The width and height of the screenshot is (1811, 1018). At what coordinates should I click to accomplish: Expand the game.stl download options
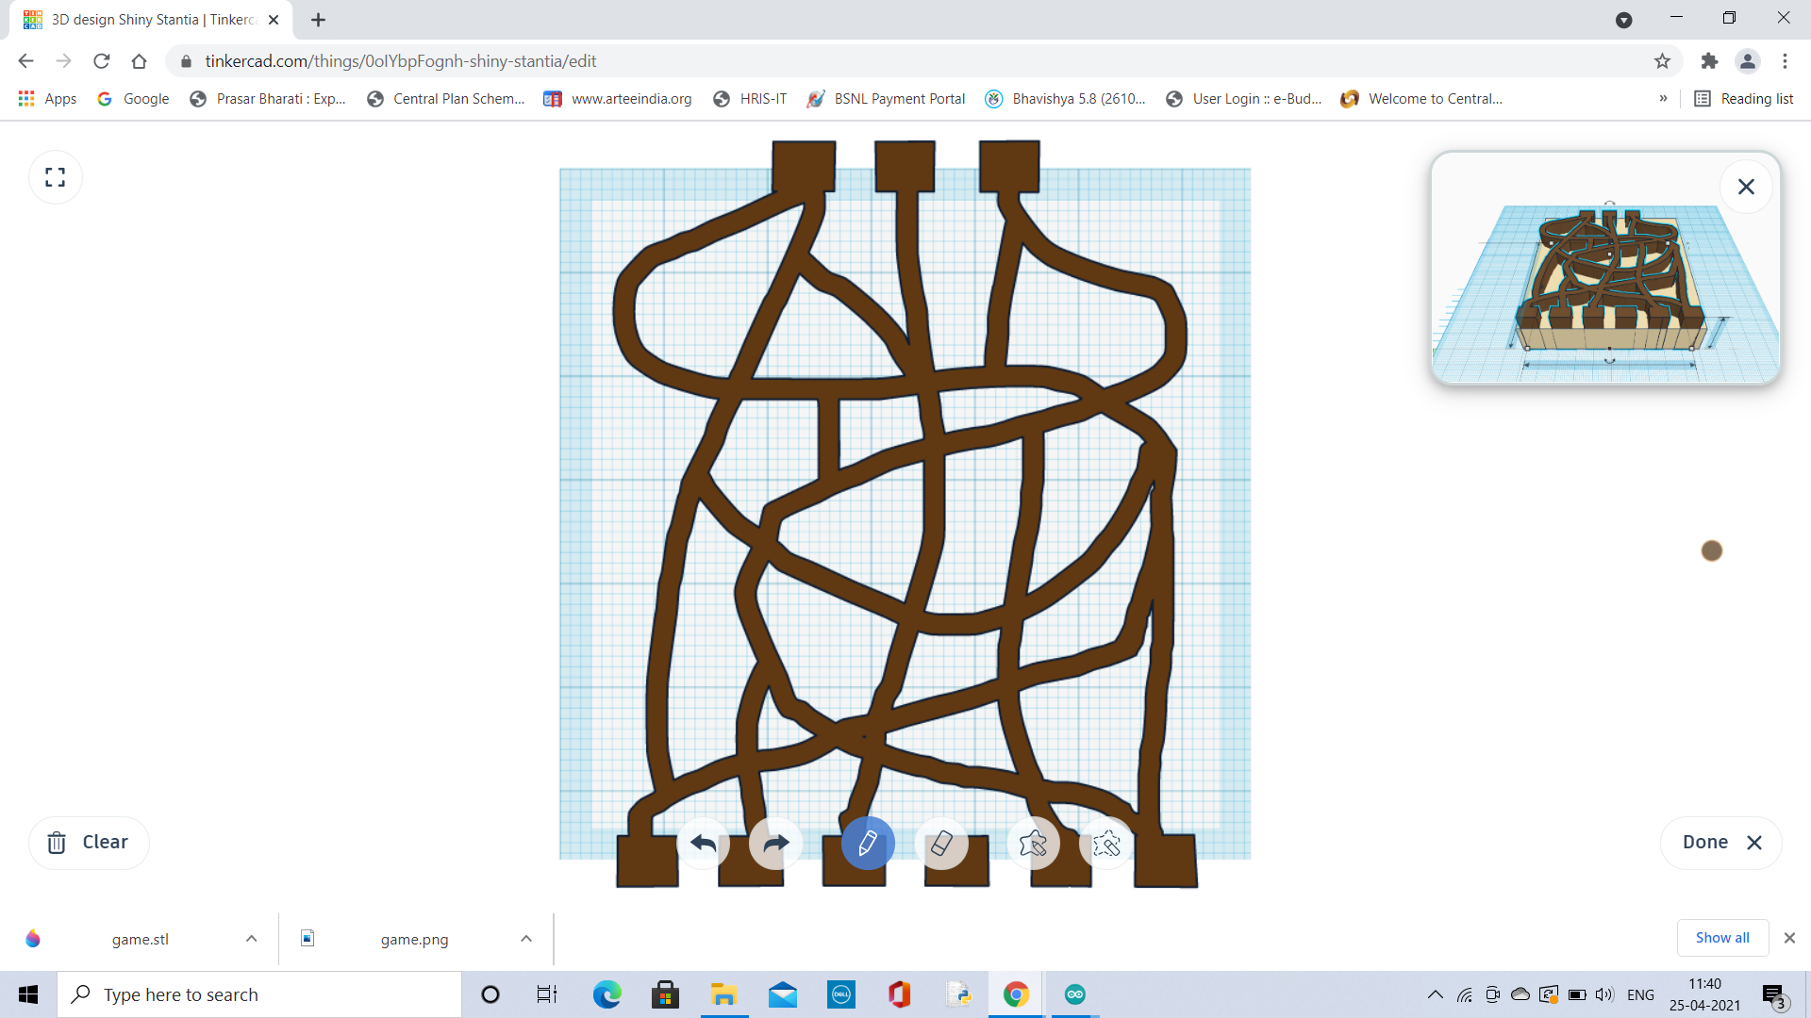251,939
